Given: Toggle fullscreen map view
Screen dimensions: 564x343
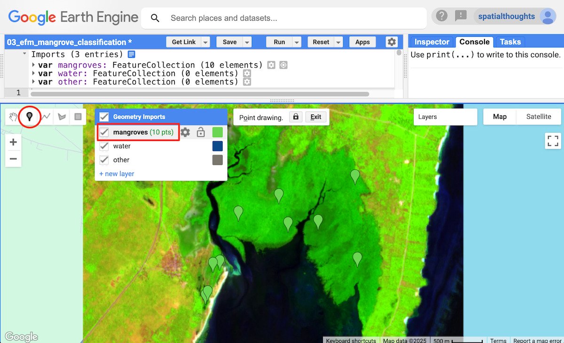Looking at the screenshot, I should click(x=553, y=141).
